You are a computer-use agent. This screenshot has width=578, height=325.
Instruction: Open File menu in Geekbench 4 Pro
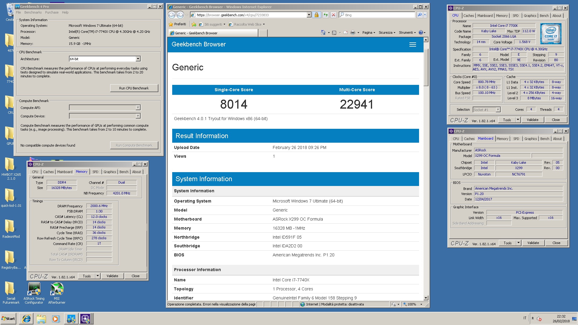point(18,12)
